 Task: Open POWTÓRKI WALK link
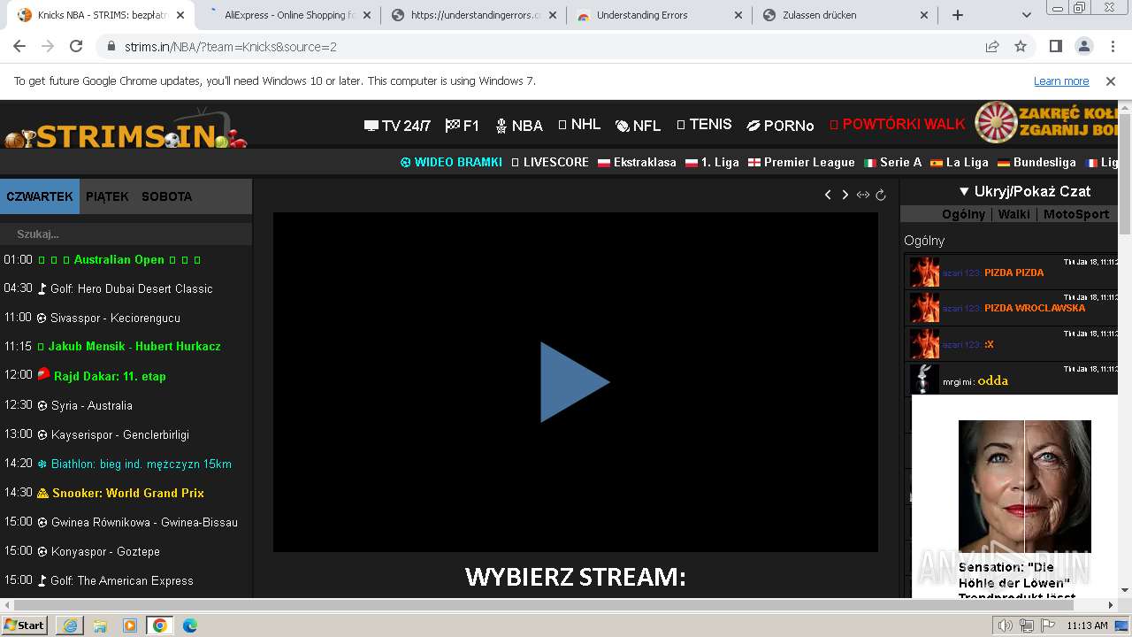[x=897, y=125]
